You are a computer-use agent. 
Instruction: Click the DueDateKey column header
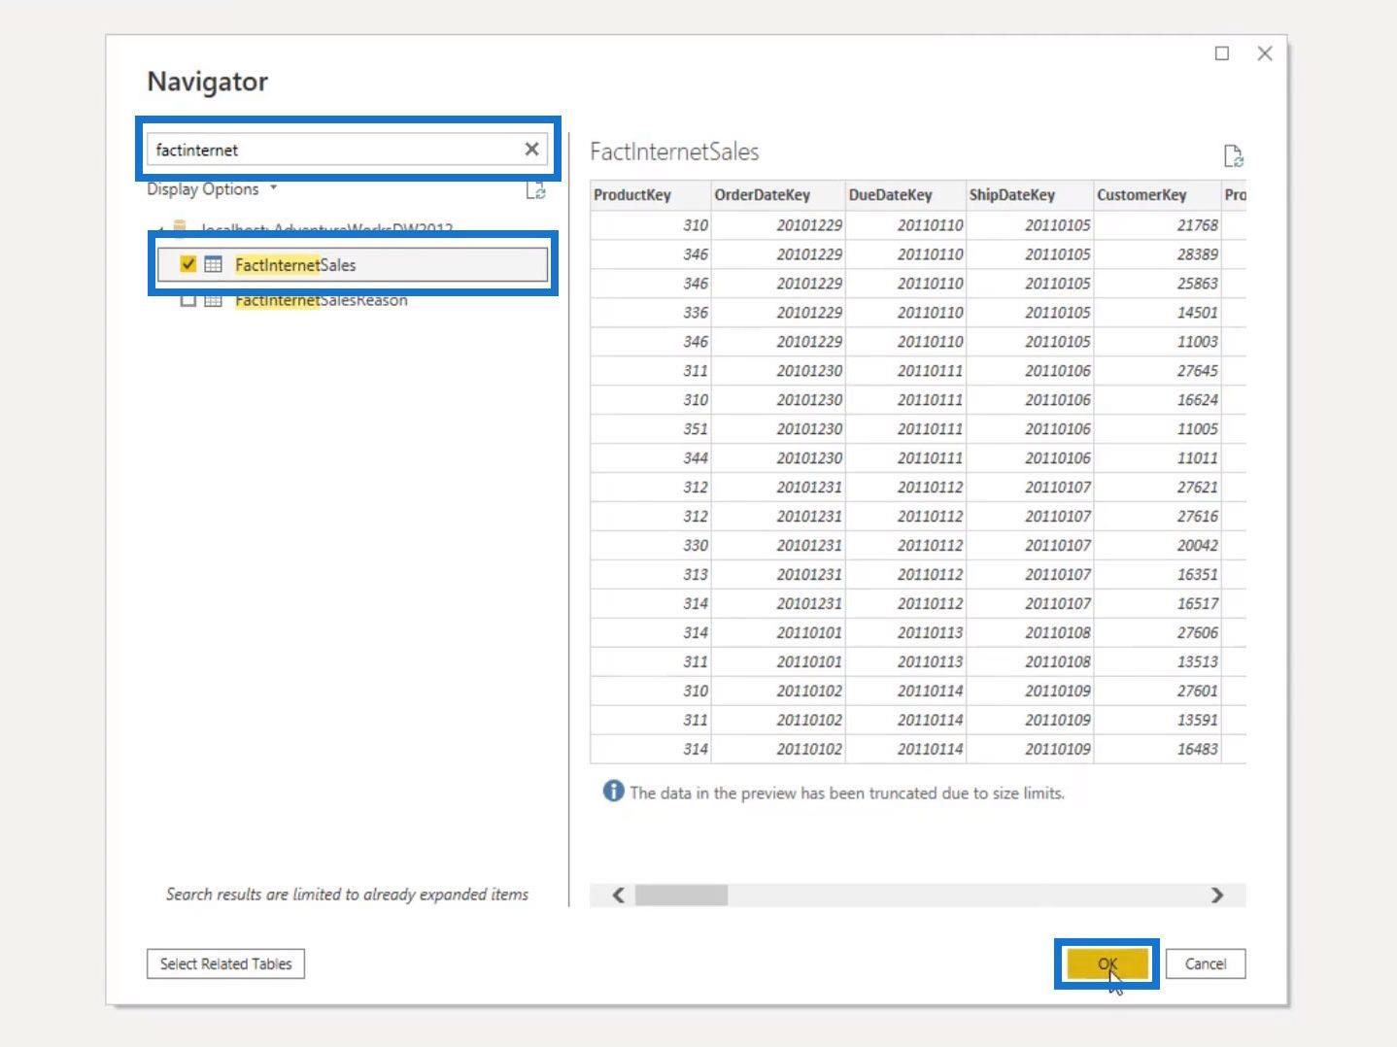coord(905,194)
